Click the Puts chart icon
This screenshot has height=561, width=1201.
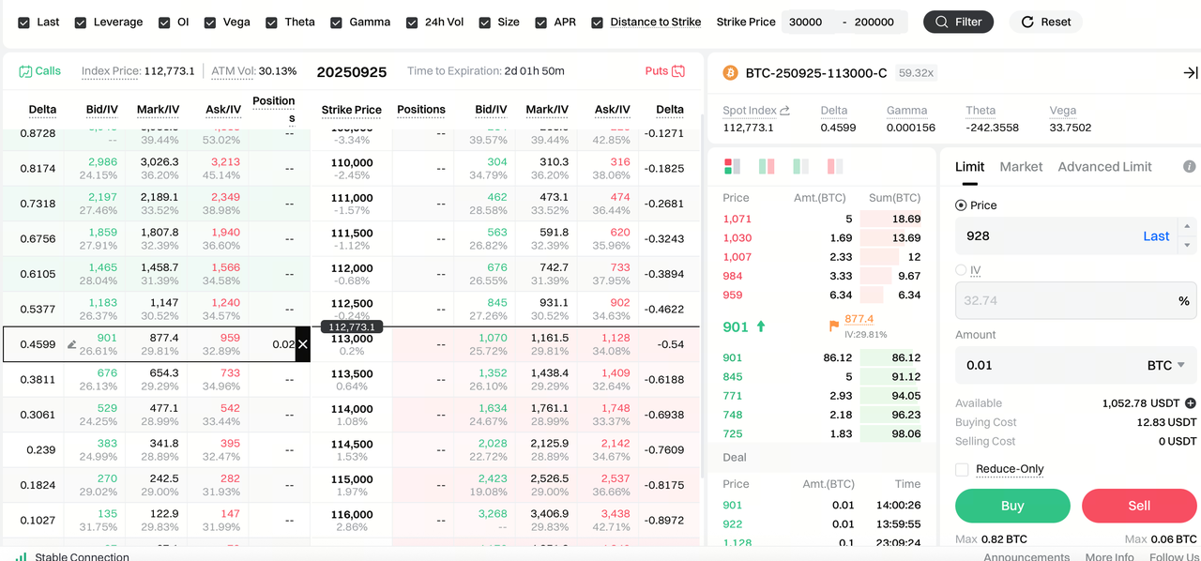tap(678, 71)
